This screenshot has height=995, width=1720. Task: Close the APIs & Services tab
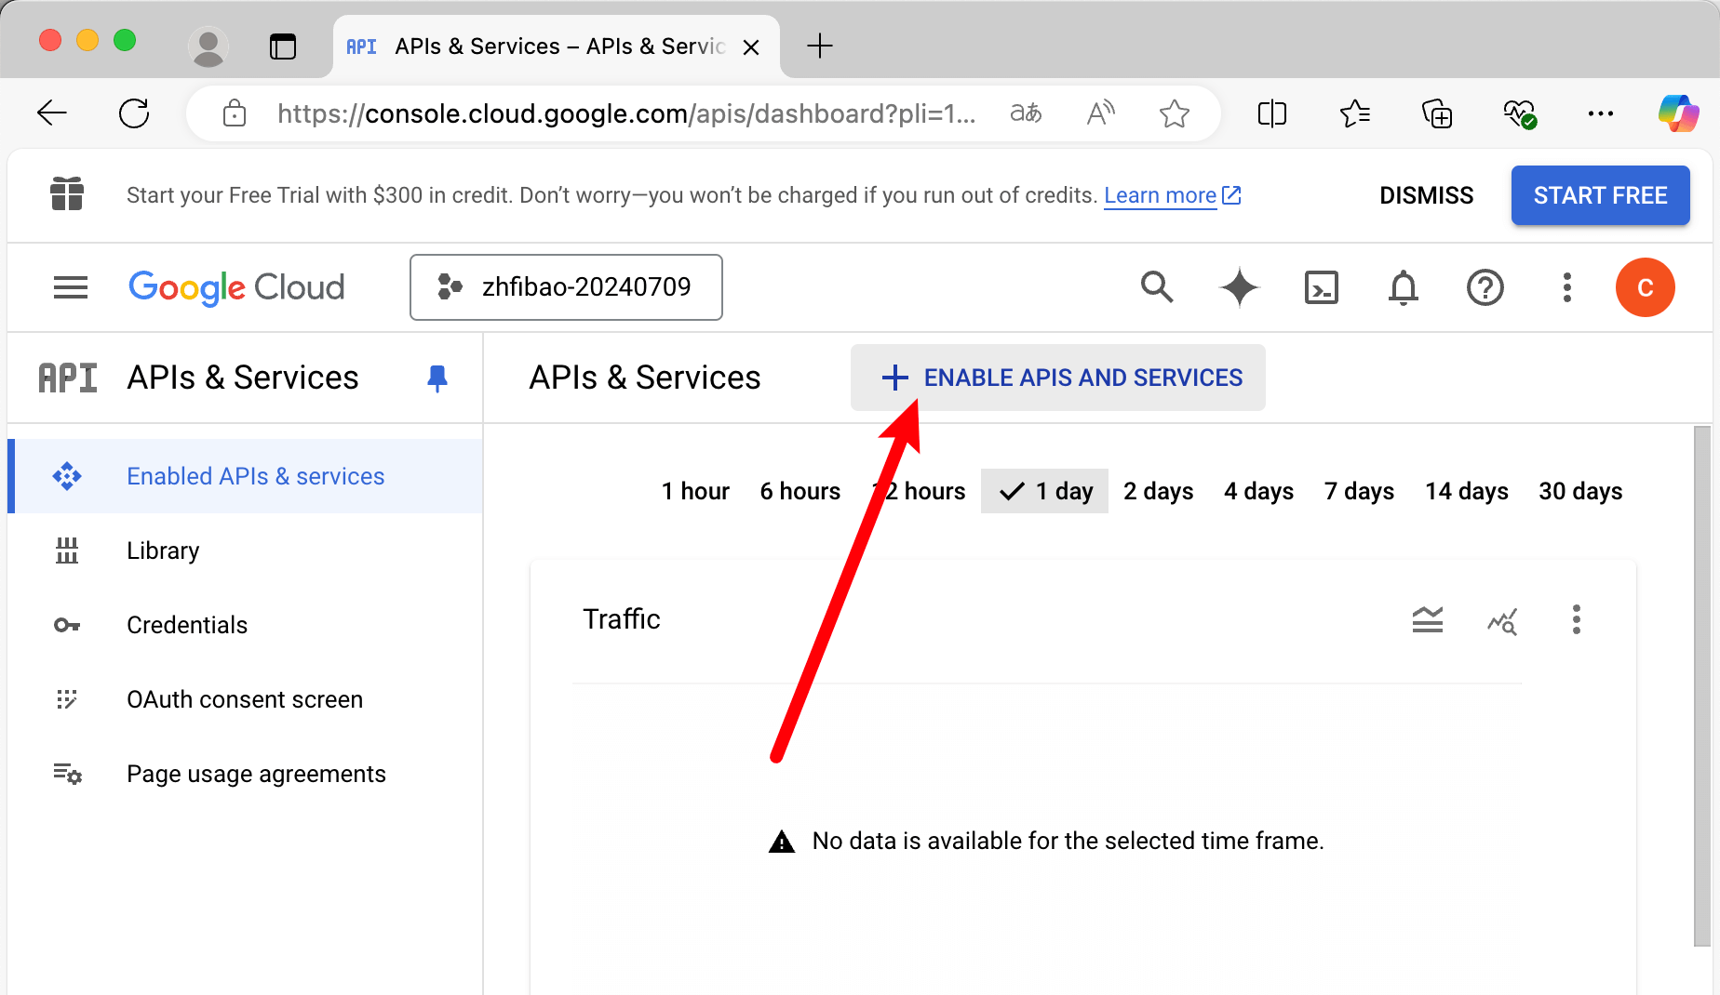(x=751, y=47)
